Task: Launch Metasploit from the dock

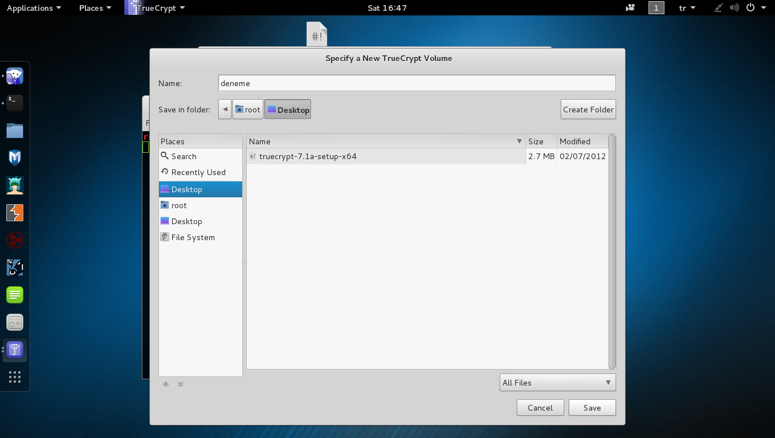Action: (15, 158)
